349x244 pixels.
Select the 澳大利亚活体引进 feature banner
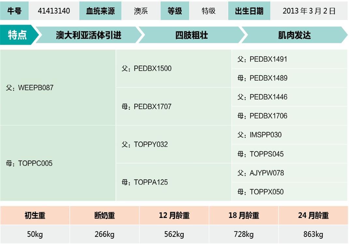88,35
